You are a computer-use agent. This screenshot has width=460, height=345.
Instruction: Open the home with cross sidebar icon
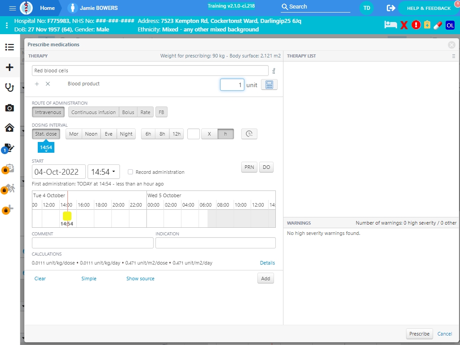[x=10, y=128]
